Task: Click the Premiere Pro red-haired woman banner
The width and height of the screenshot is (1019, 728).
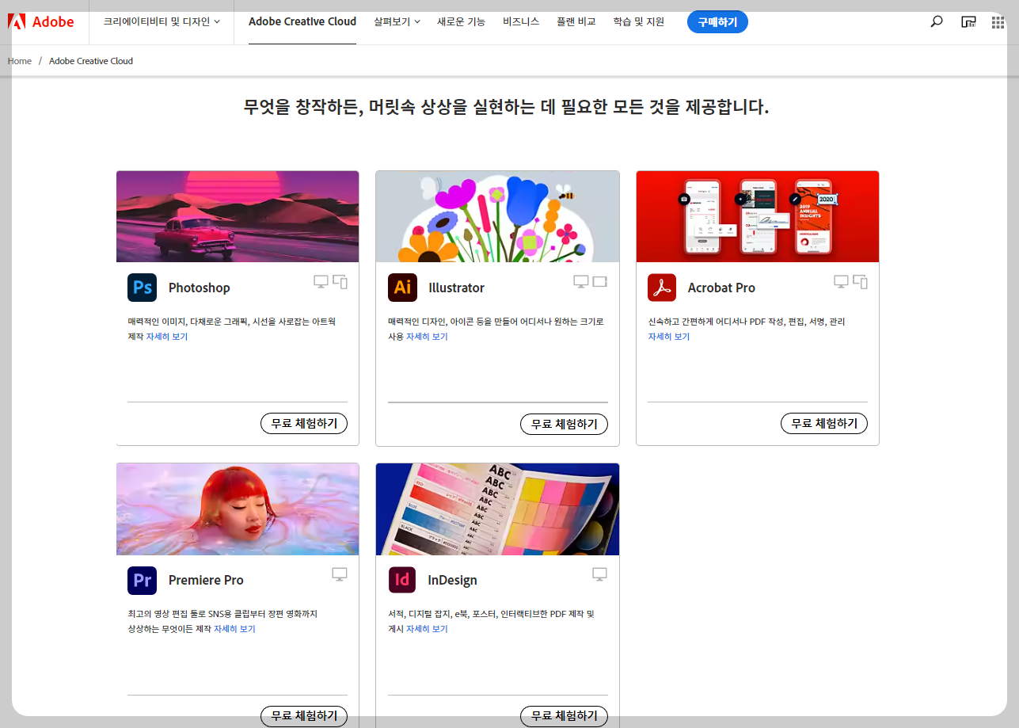Action: [238, 509]
